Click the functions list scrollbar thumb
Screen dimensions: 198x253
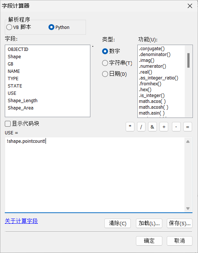coord(188,60)
